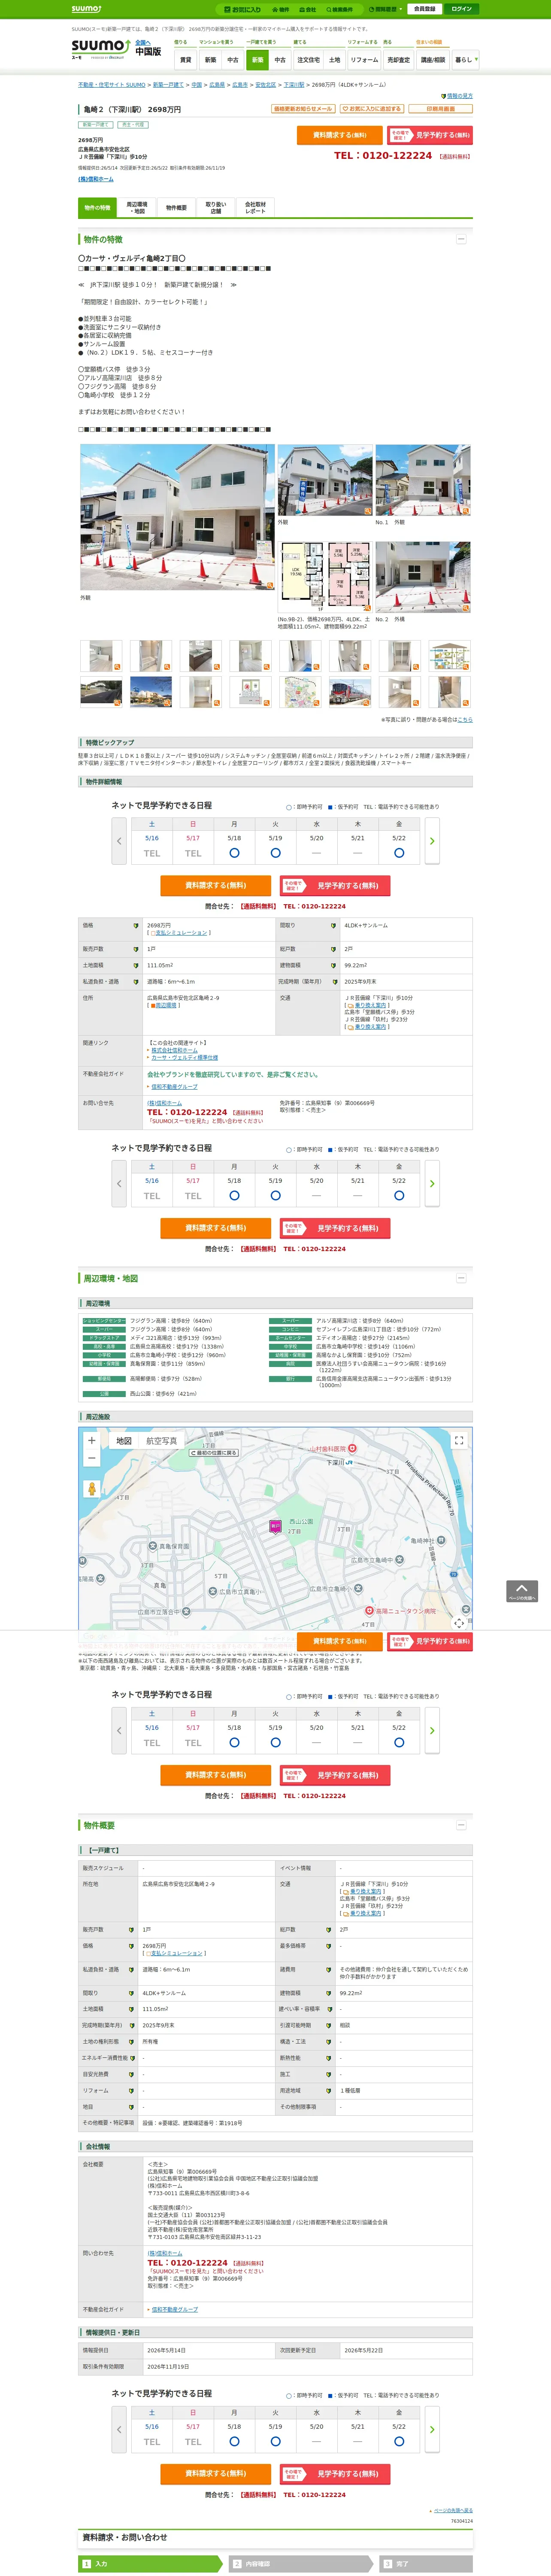Show next week in calendar under 物件詳細情報
Image resolution: width=551 pixels, height=2576 pixels.
point(432,841)
